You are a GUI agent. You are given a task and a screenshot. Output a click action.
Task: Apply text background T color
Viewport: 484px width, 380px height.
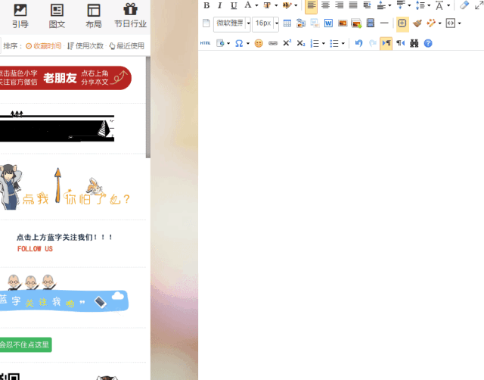click(x=267, y=5)
